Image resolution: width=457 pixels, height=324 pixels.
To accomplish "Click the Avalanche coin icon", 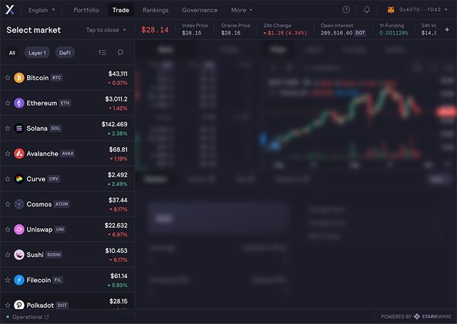I will (19, 154).
